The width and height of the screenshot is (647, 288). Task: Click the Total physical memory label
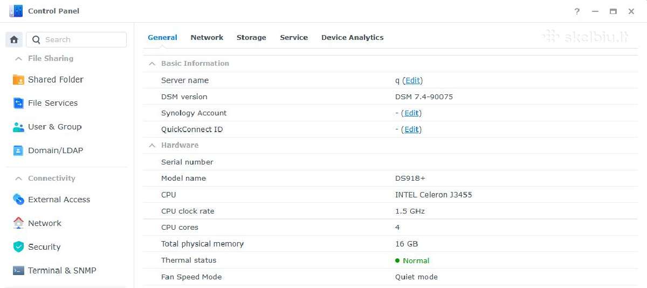pyautogui.click(x=203, y=244)
